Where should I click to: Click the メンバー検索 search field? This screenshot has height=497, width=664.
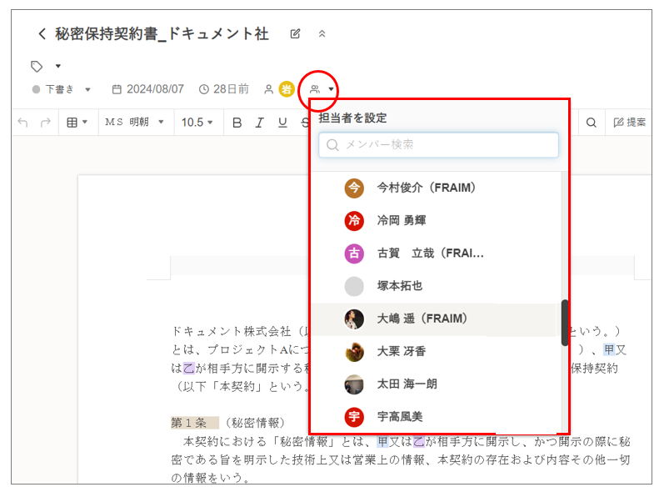438,145
